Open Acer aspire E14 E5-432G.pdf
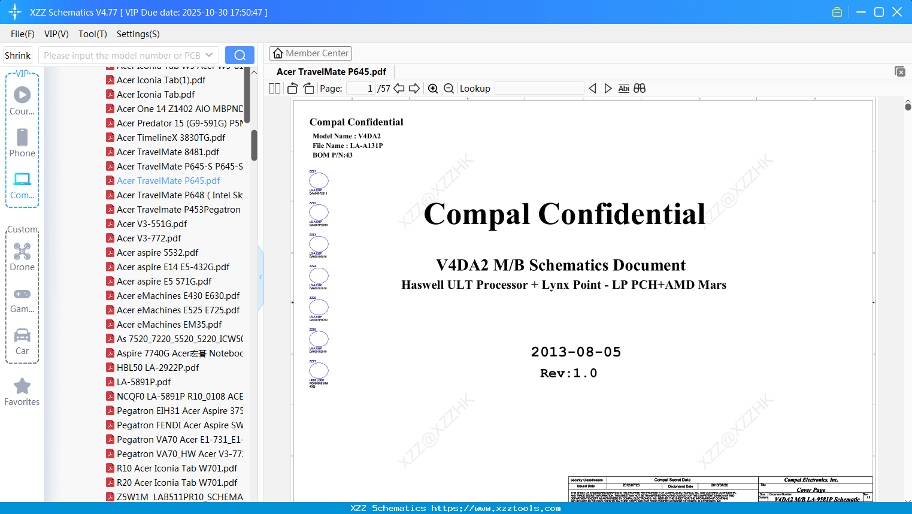Image resolution: width=912 pixels, height=514 pixels. point(168,267)
